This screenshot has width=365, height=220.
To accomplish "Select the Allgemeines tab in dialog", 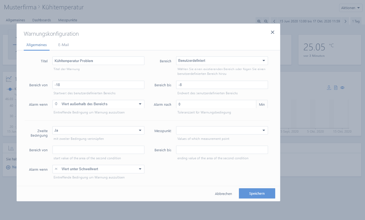I will tap(36, 45).
